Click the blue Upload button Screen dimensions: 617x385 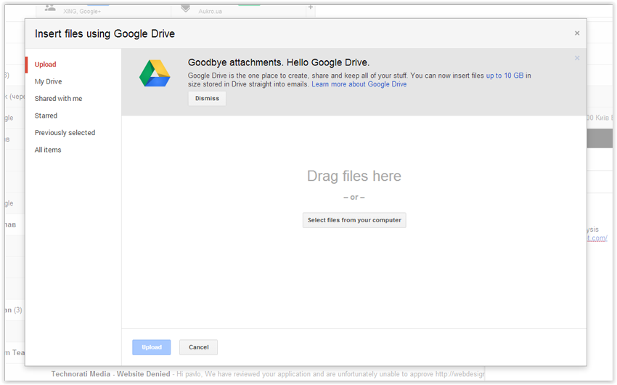[152, 347]
